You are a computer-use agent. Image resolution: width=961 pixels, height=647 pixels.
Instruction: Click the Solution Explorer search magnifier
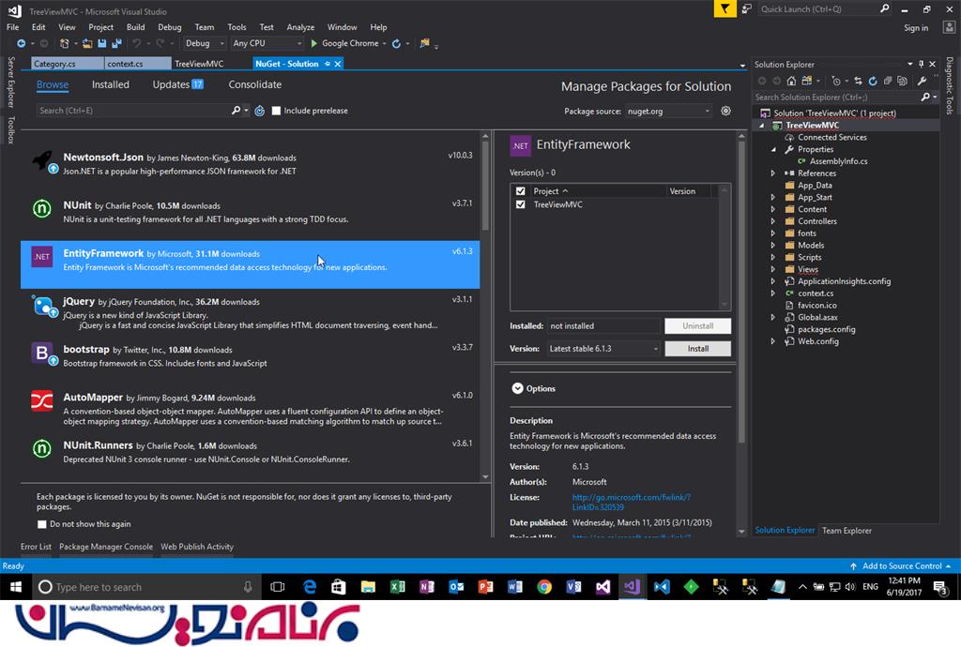[924, 97]
